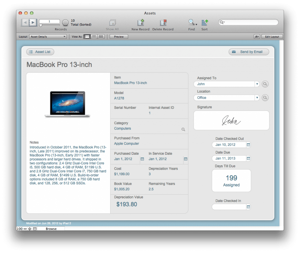Click Send by Email button

click(x=249, y=52)
